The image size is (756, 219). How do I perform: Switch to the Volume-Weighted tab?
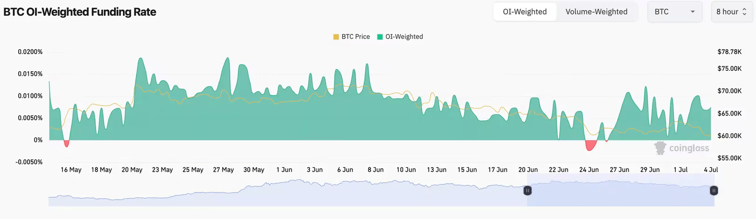click(596, 12)
